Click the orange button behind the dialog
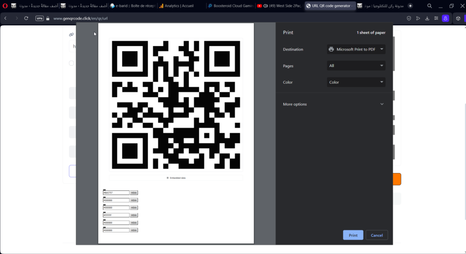 [x=397, y=179]
